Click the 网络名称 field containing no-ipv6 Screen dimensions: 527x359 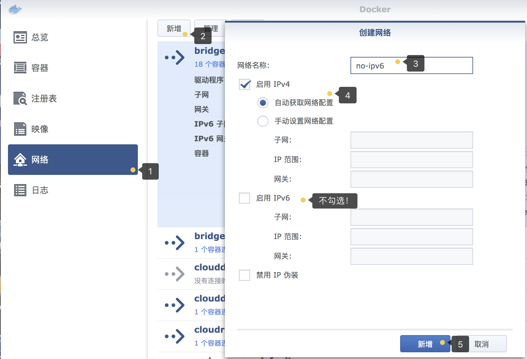411,65
